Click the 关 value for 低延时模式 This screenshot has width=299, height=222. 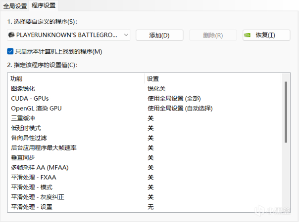[150, 128]
